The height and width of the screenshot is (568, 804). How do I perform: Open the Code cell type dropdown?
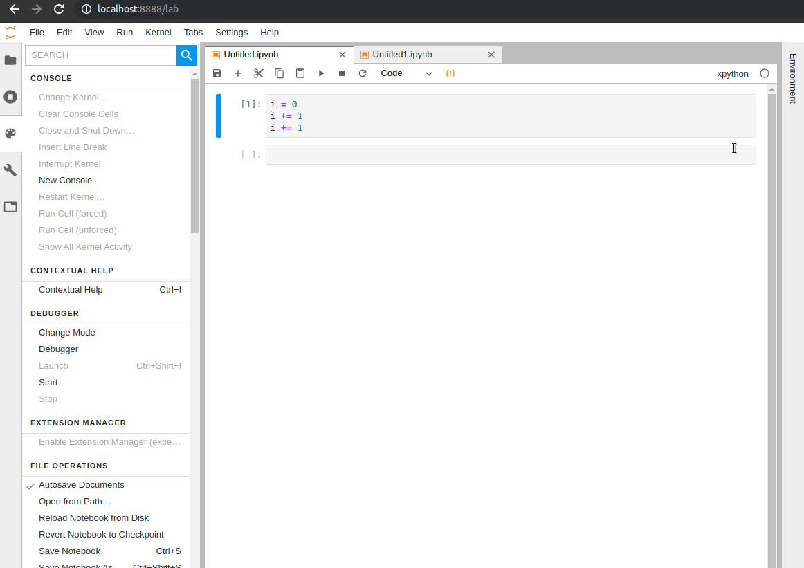click(x=405, y=73)
